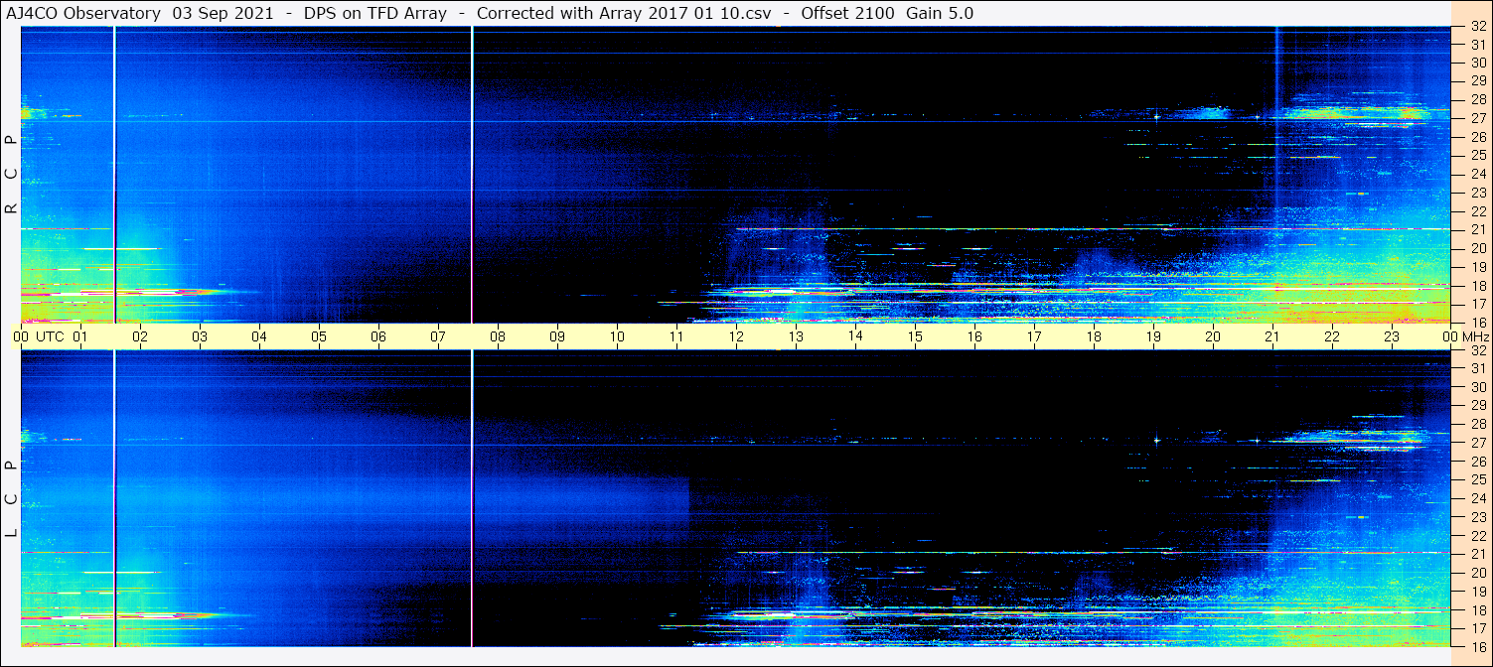Pick 23 MHz tick on RCP frequency axis
This screenshot has width=1493, height=667.
(x=1477, y=193)
